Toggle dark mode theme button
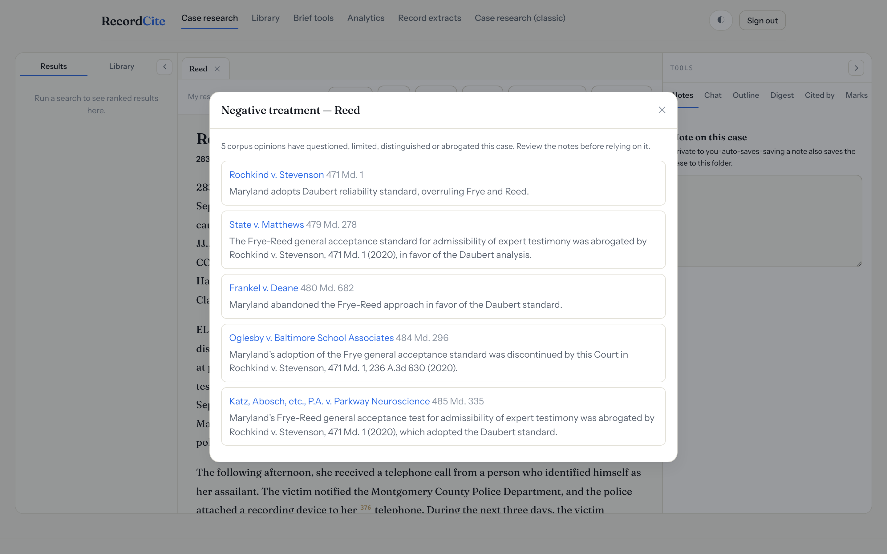The height and width of the screenshot is (554, 887). pyautogui.click(x=721, y=20)
